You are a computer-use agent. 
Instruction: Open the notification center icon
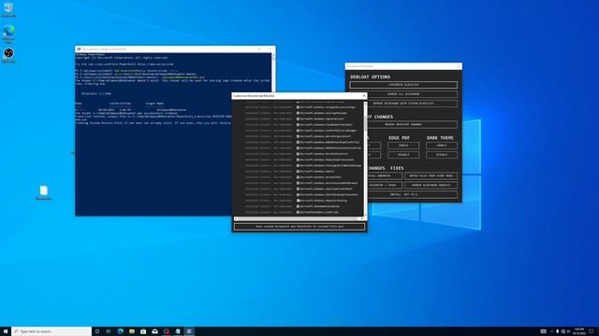(592, 331)
